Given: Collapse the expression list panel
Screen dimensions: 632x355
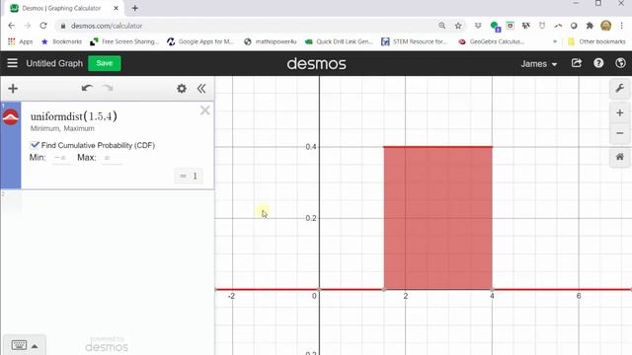Looking at the screenshot, I should point(201,89).
